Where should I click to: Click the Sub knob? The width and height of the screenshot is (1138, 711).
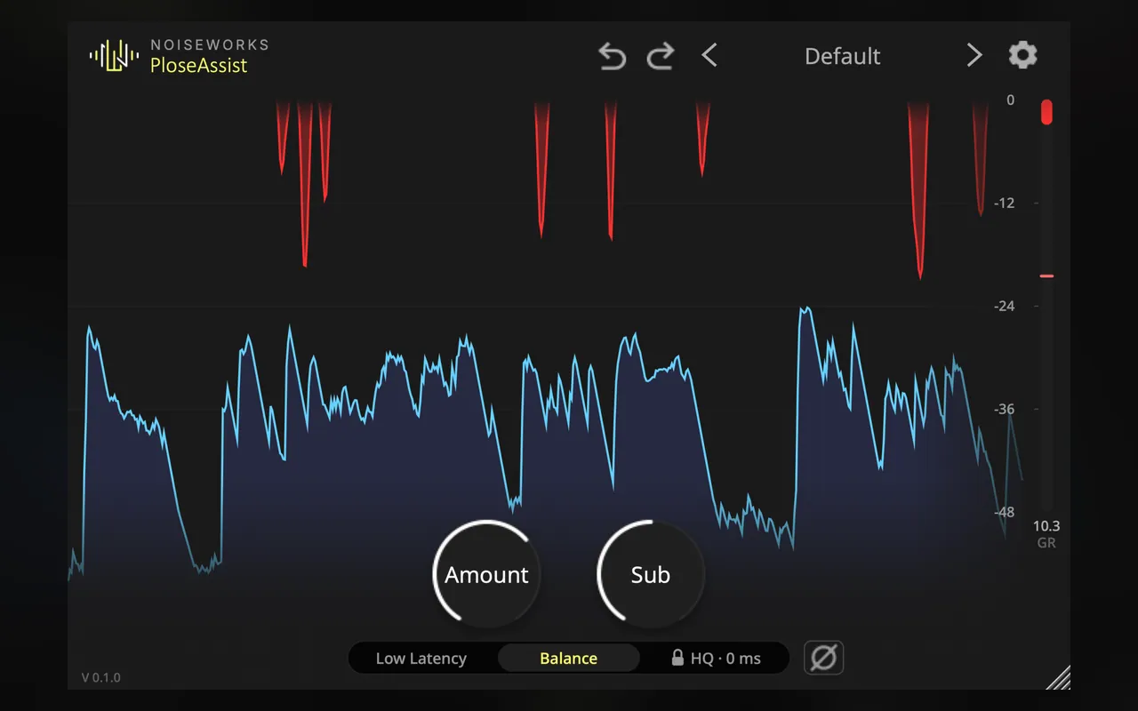click(x=650, y=573)
